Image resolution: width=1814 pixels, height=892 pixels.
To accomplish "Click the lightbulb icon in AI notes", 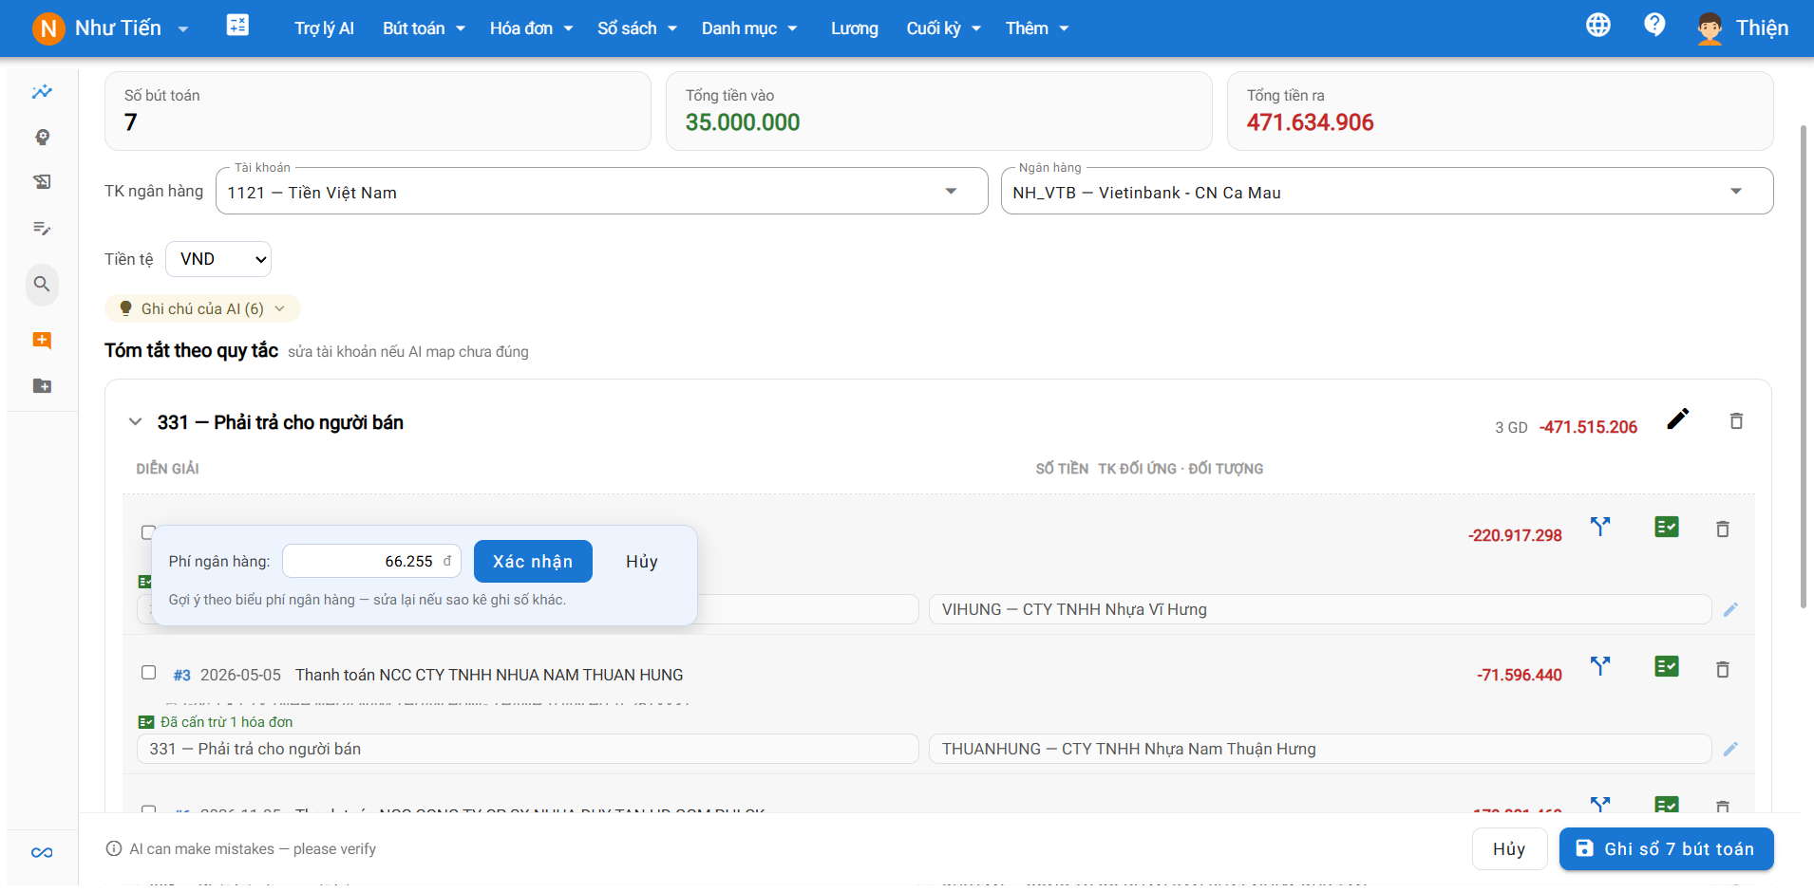I will click(125, 307).
